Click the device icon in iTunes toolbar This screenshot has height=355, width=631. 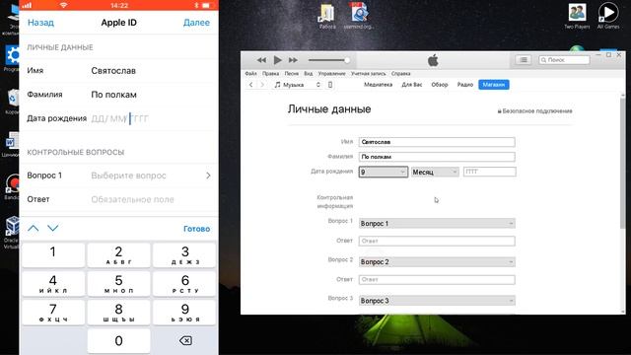click(330, 85)
